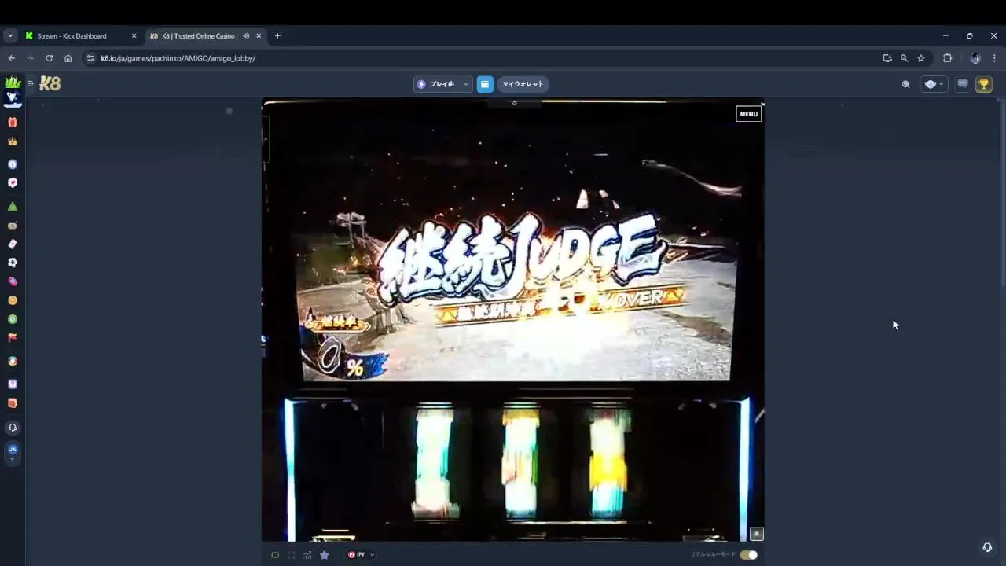Open the gold trophy rewards icon

(984, 84)
